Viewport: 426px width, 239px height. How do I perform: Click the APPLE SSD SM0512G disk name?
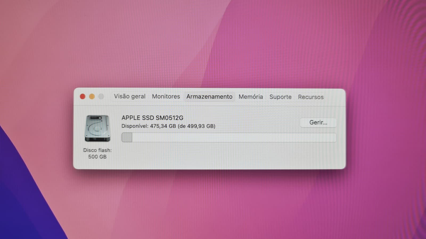point(152,118)
